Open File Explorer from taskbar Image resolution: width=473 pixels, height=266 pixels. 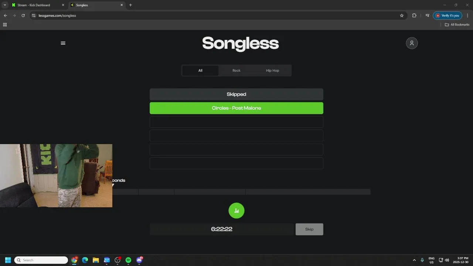(96, 260)
